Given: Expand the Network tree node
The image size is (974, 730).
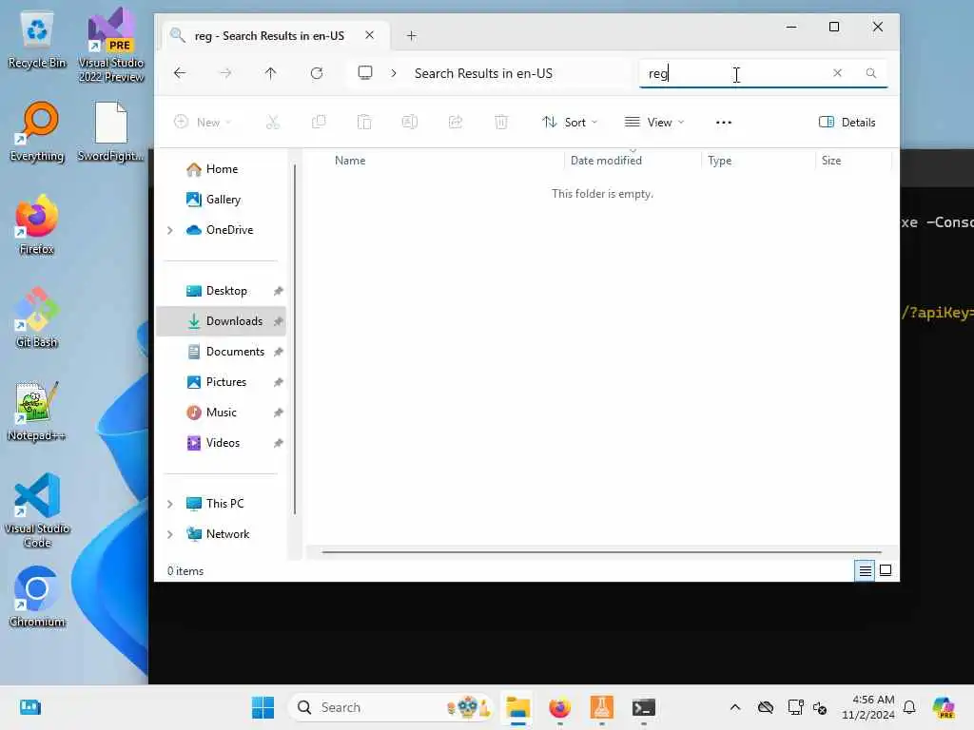Looking at the screenshot, I should [x=170, y=534].
